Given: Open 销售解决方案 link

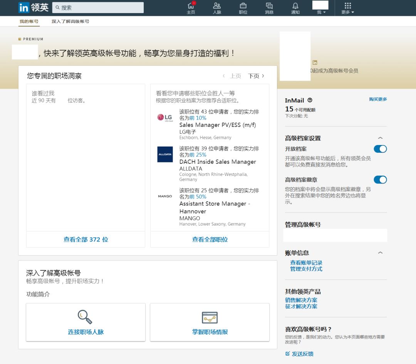Looking at the screenshot, I should coord(301,300).
